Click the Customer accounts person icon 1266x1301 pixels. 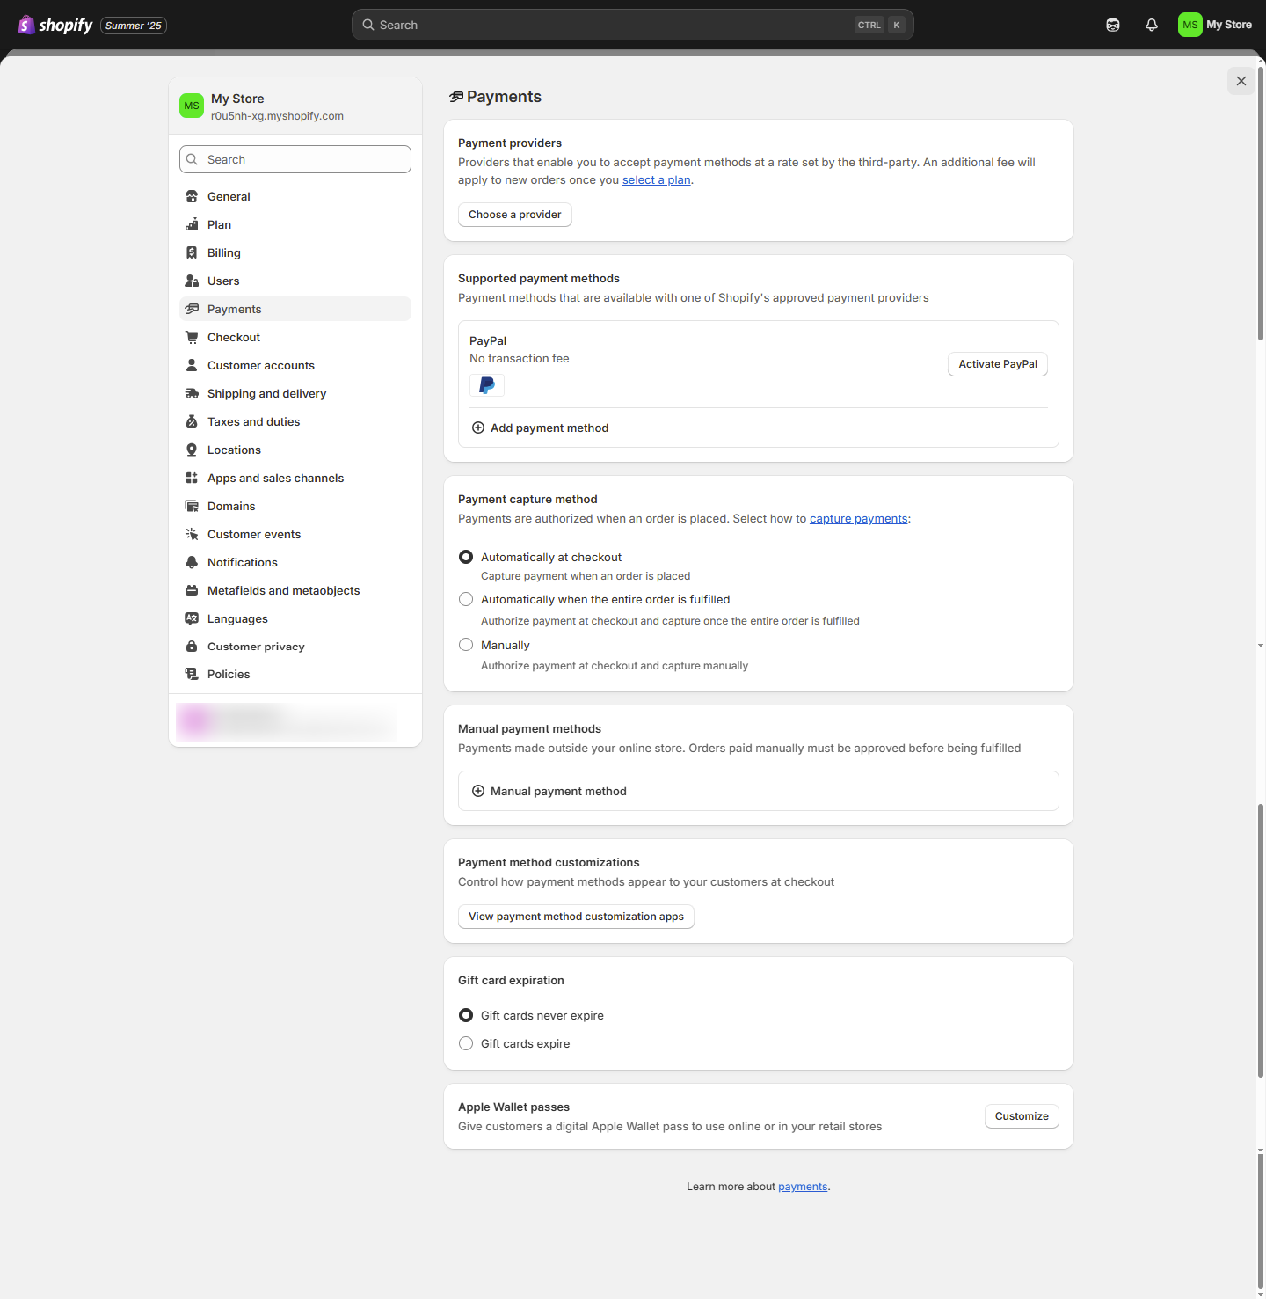tap(192, 365)
